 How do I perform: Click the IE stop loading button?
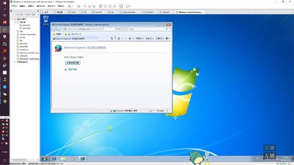[123, 29]
